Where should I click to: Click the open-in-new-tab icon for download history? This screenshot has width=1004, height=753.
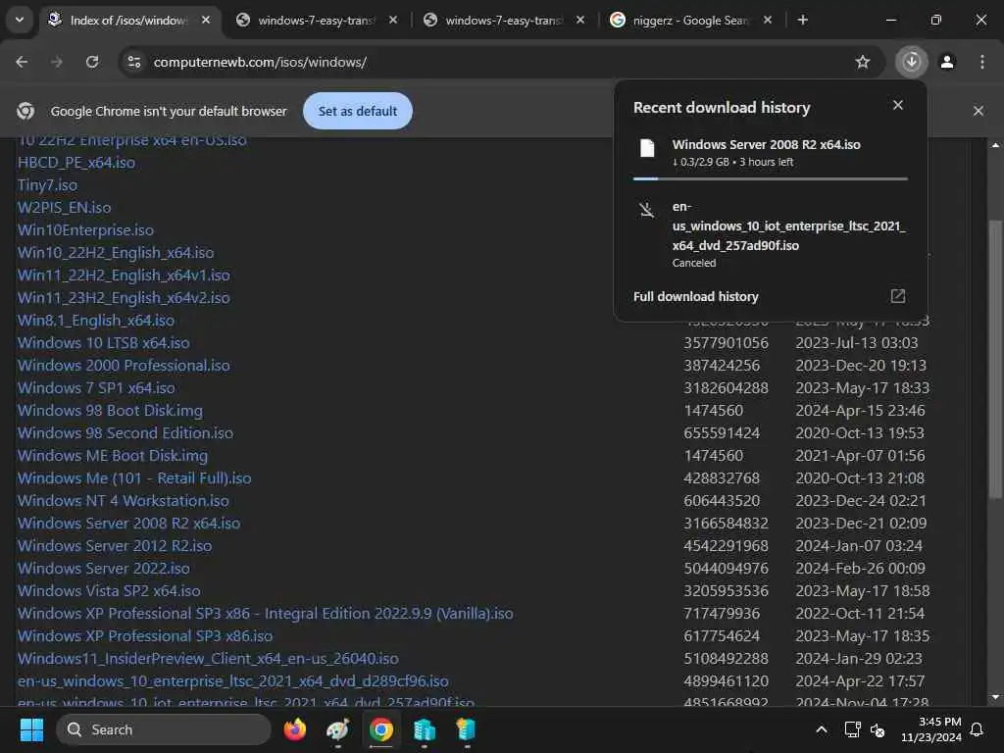[x=898, y=296]
